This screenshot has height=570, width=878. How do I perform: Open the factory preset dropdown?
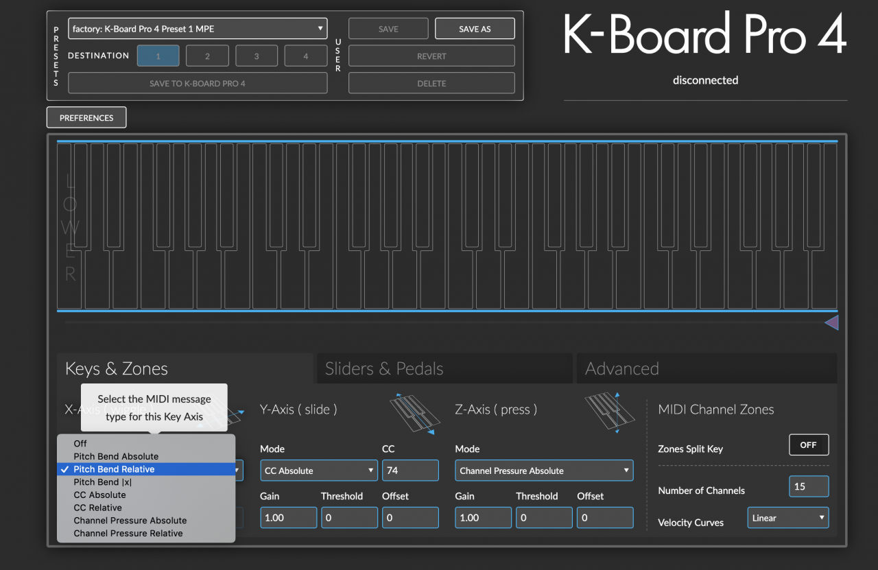tap(198, 29)
